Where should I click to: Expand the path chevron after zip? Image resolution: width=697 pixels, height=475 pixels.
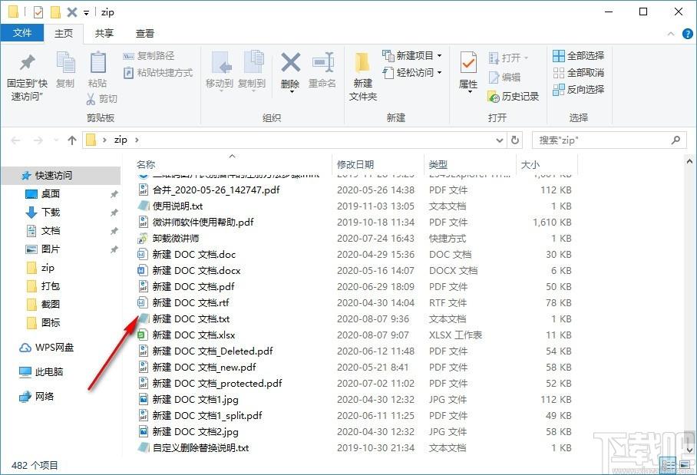(137, 140)
